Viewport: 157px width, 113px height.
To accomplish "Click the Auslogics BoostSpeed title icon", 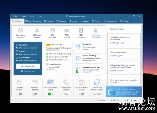I will pos(67,16).
